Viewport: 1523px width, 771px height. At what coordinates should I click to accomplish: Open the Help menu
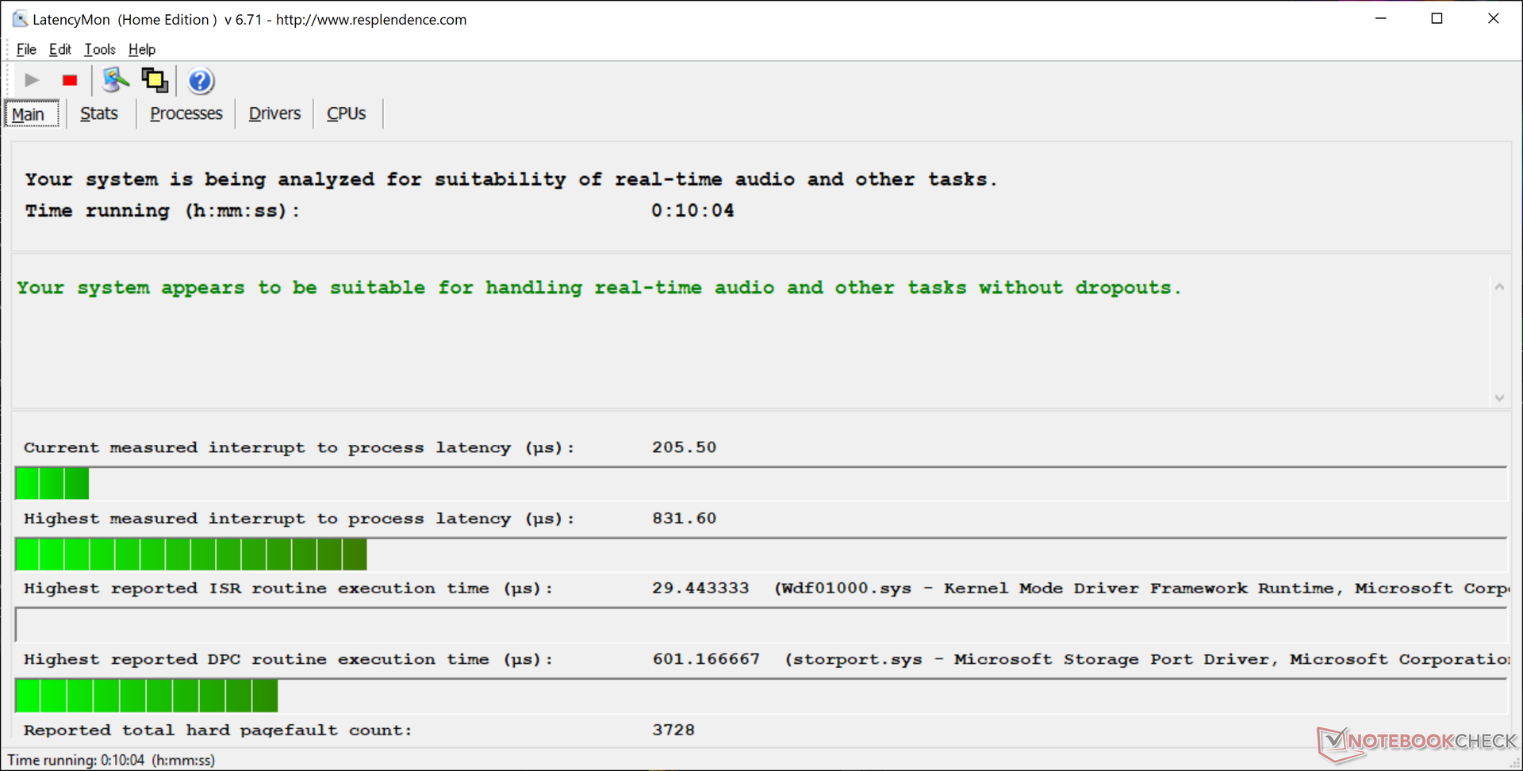[x=142, y=49]
